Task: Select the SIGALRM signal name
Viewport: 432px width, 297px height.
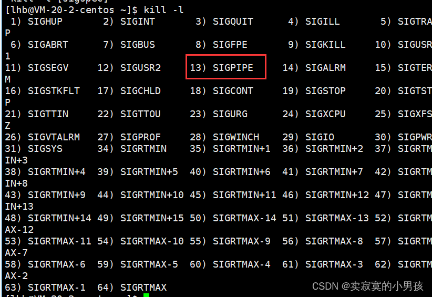Action: click(x=325, y=68)
